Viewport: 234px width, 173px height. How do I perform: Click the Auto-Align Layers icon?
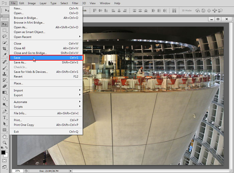point(174,10)
